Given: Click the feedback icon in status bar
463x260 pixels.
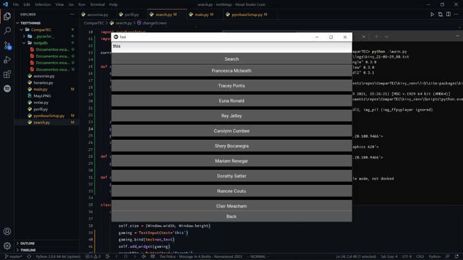Looking at the screenshot, I should coord(447,257).
